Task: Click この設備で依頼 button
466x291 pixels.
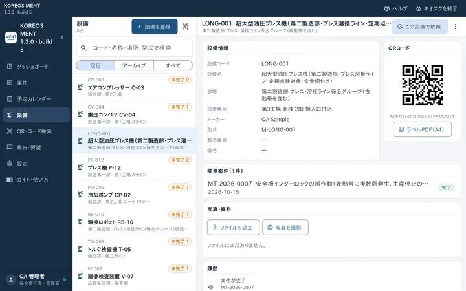Action: click(419, 27)
